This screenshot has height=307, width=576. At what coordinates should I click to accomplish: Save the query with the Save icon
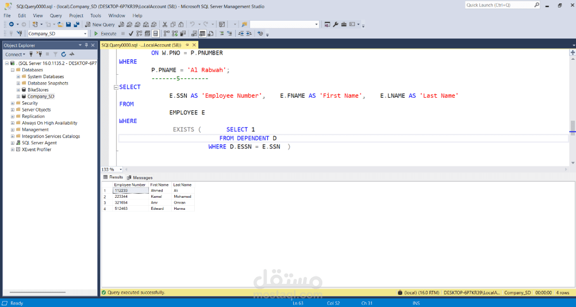68,25
